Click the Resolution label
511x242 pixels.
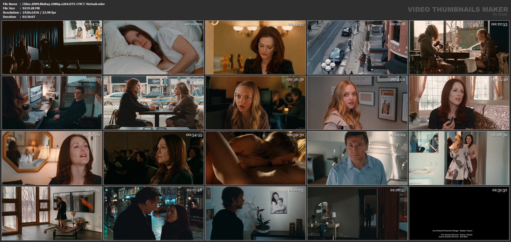pyautogui.click(x=11, y=12)
